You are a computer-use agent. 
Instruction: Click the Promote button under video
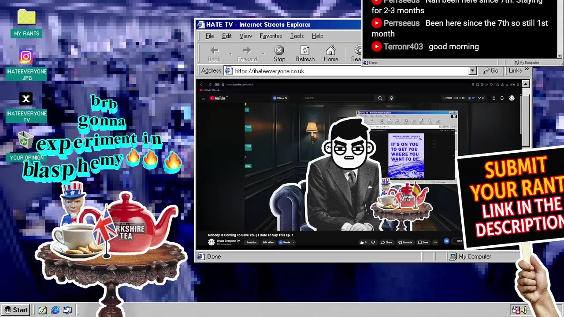405,242
